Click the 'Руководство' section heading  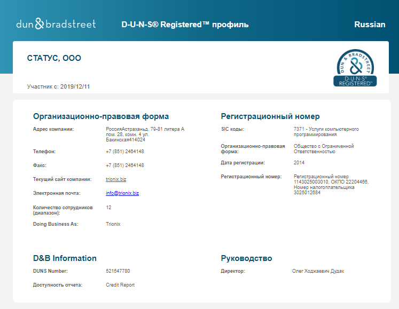(x=246, y=258)
